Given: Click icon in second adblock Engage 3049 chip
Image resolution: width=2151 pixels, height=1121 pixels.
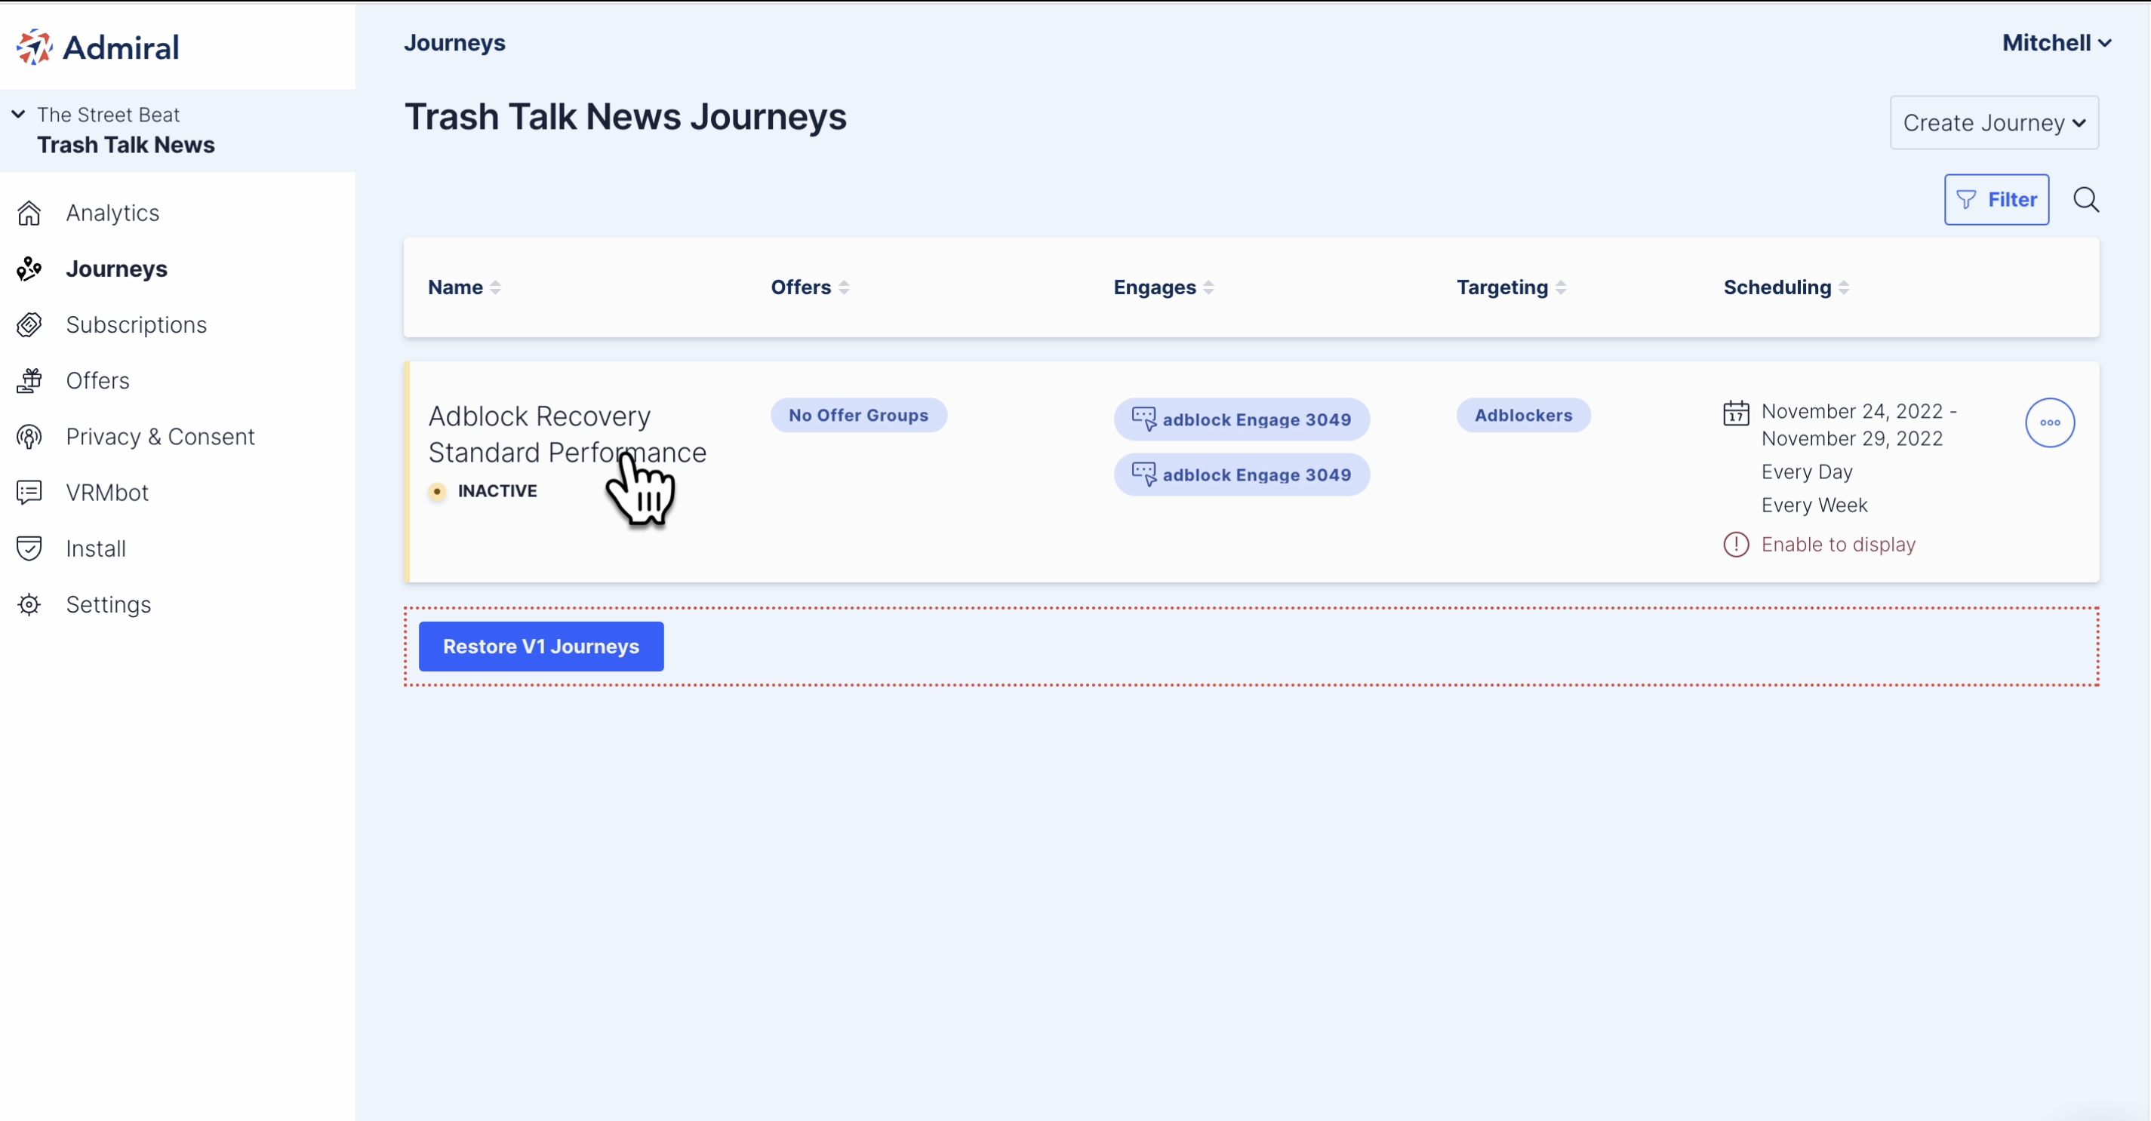Looking at the screenshot, I should click(1144, 474).
